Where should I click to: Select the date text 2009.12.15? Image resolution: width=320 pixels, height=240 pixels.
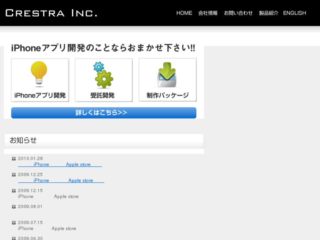click(30, 190)
